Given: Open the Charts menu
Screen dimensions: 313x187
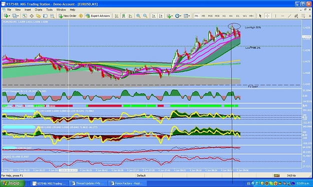Looking at the screenshot, I should [x=39, y=10].
